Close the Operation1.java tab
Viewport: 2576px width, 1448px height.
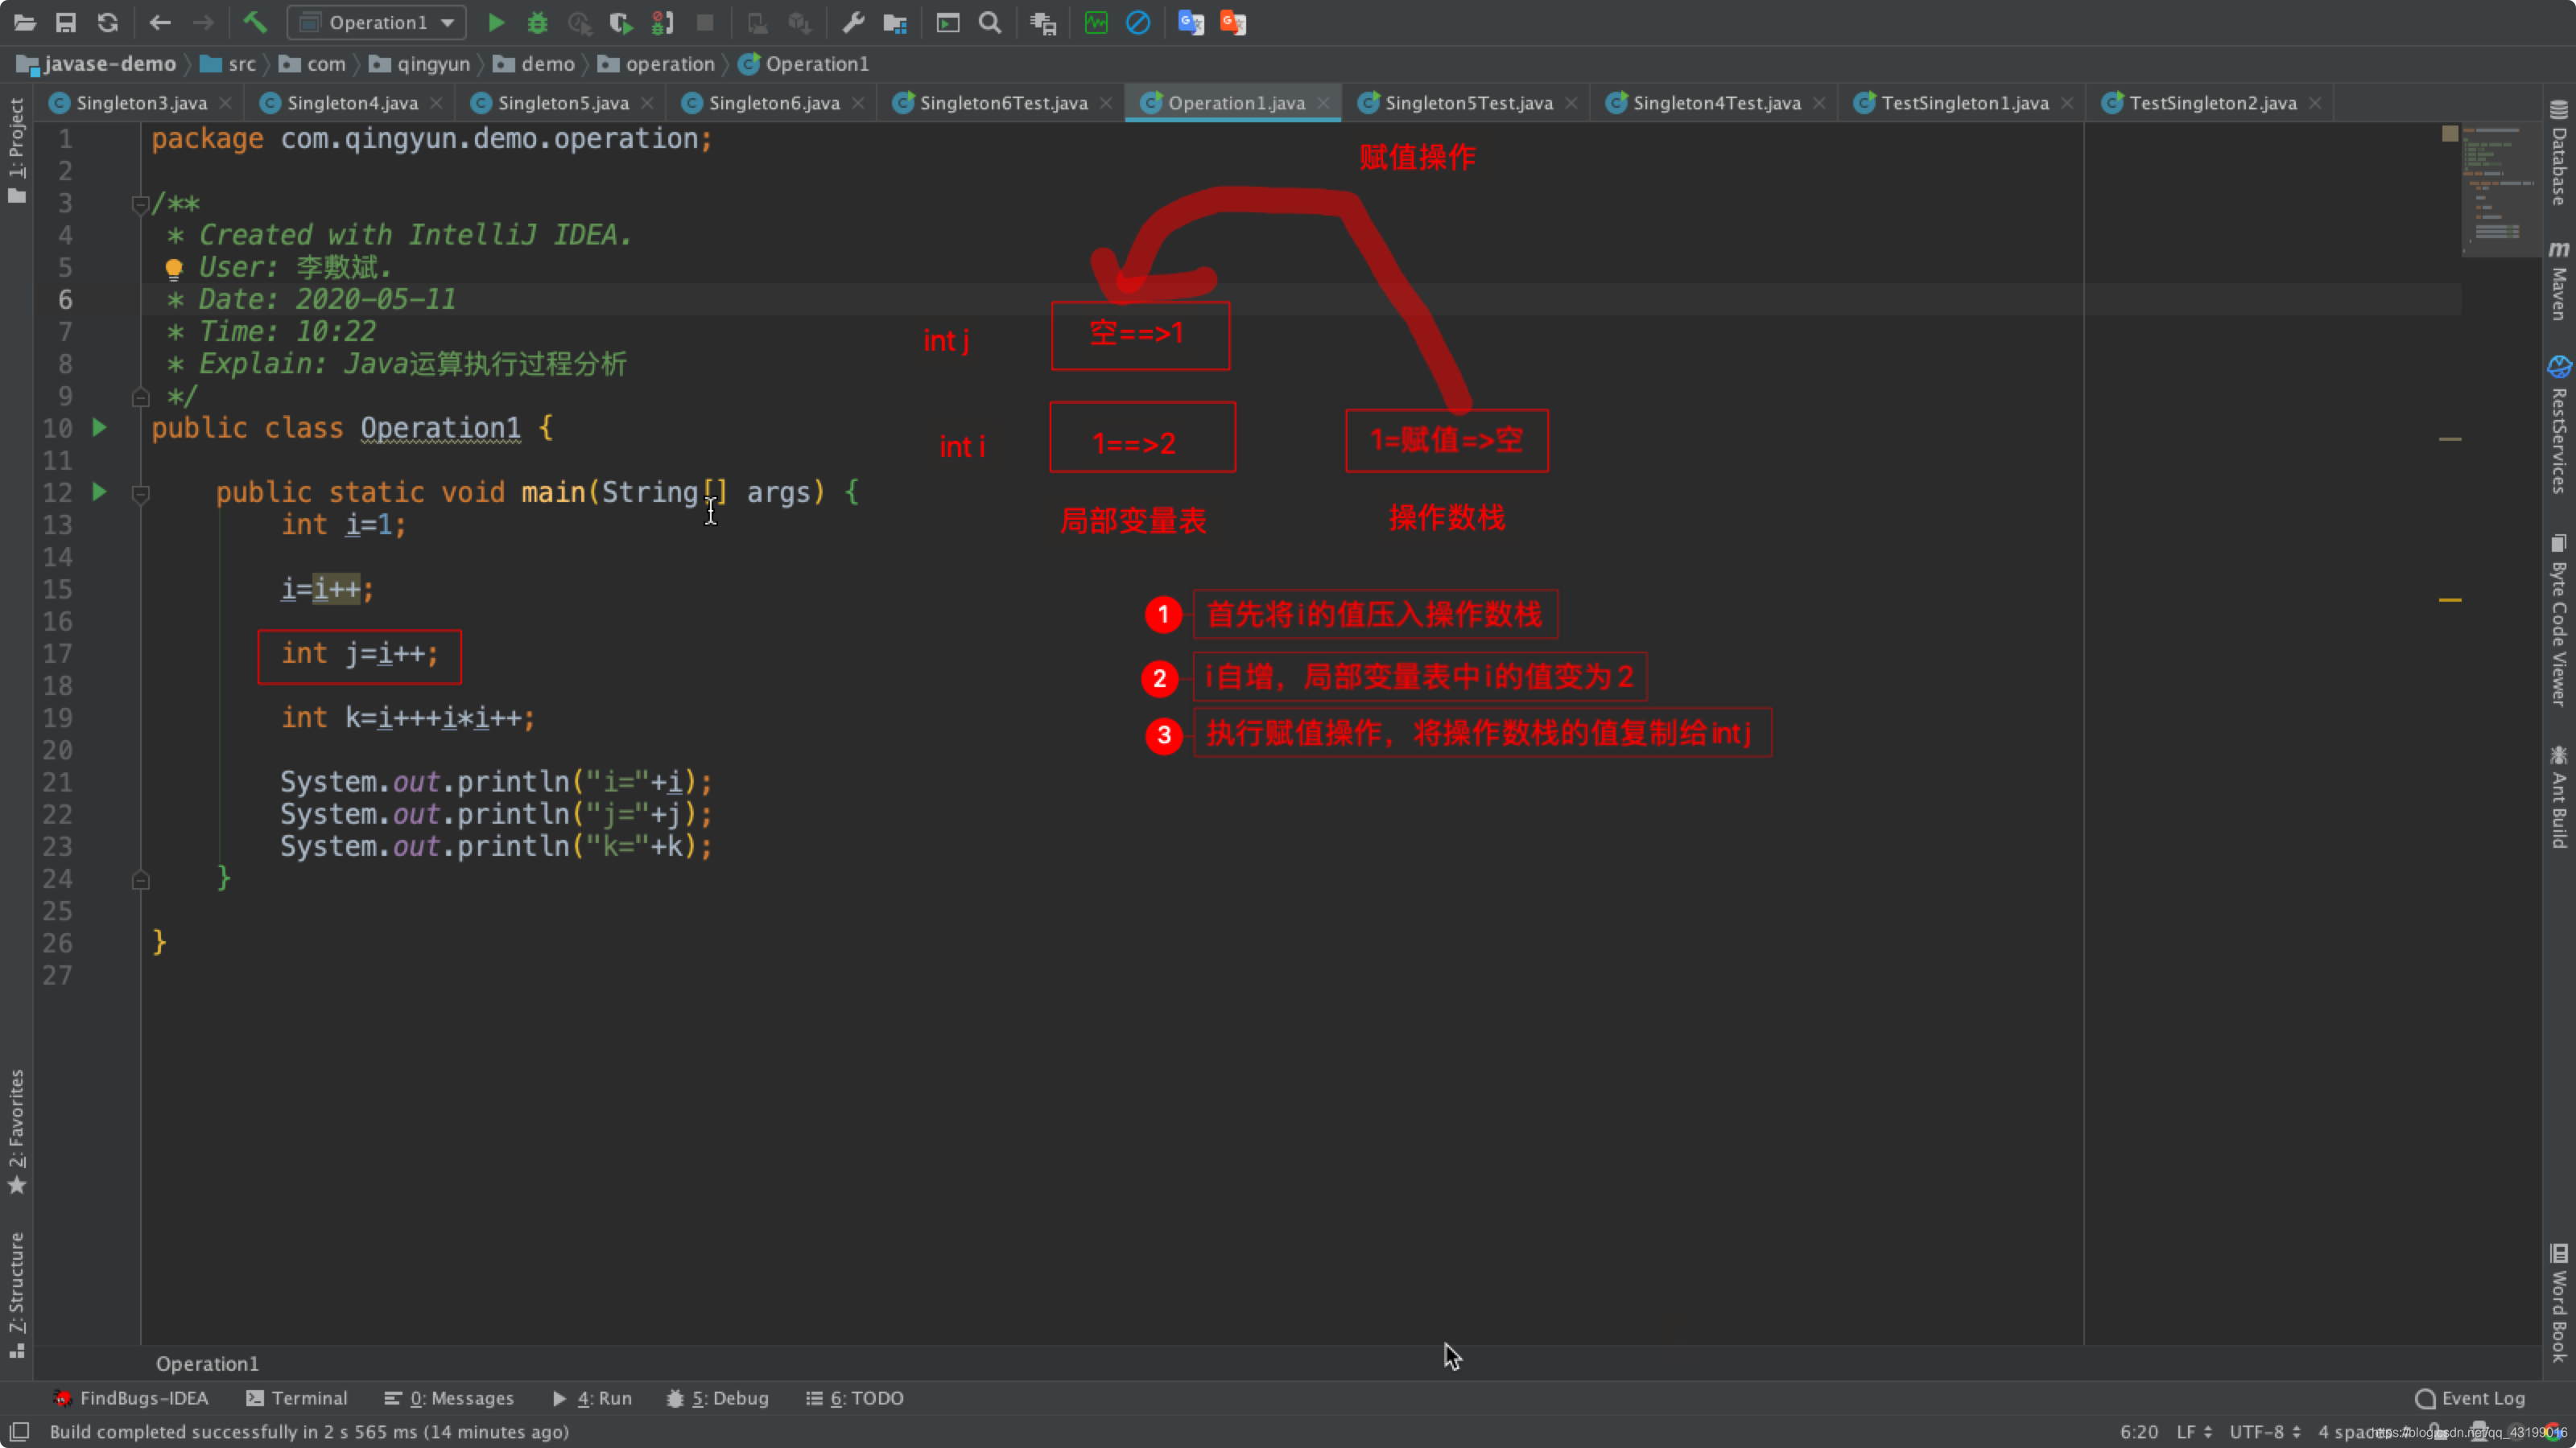pos(1323,103)
